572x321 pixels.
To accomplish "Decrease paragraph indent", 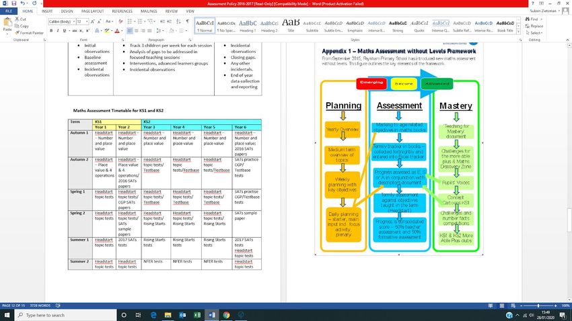I will [x=163, y=21].
